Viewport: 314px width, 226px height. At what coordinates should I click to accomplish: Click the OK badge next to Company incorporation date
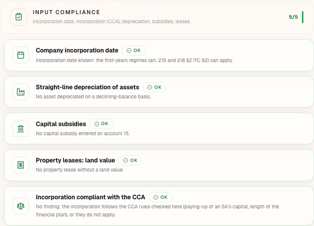[134, 50]
